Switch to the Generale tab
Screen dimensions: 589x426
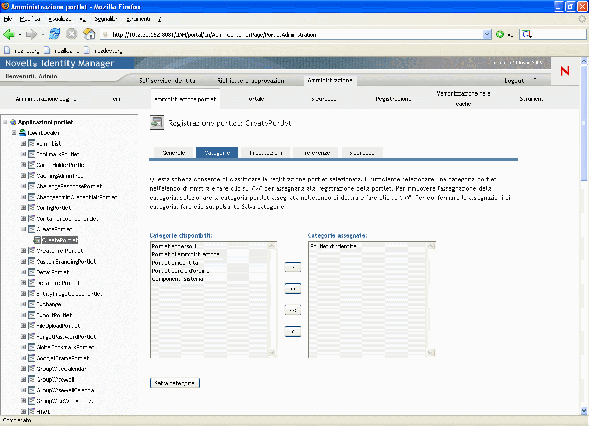coord(173,153)
